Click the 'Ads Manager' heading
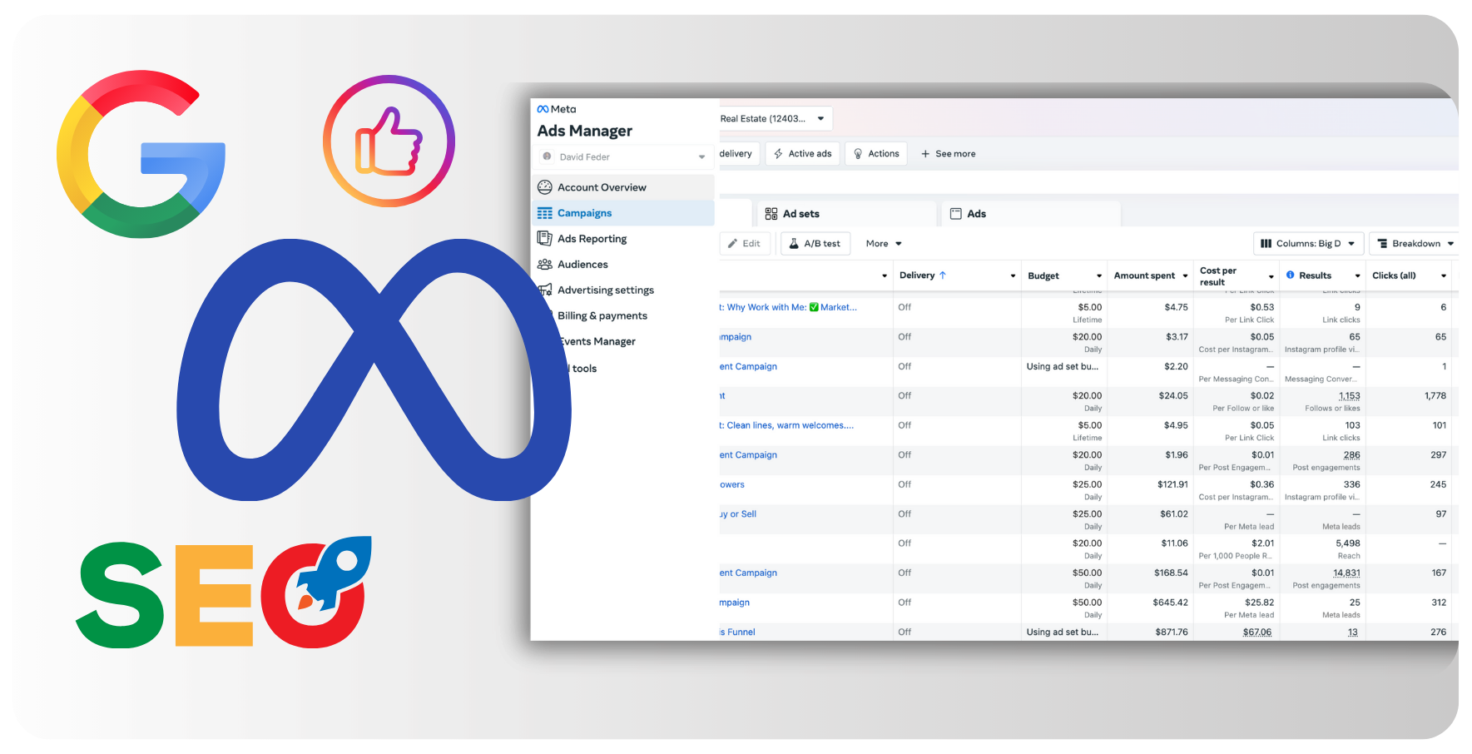 (x=585, y=131)
